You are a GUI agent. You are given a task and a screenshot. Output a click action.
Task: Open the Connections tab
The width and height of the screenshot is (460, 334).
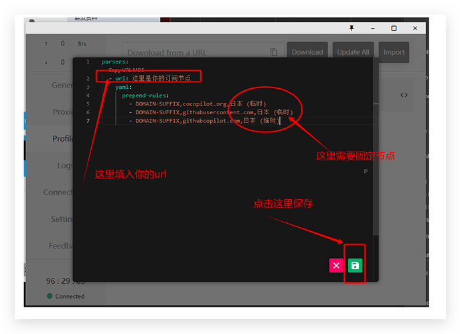coord(58,192)
